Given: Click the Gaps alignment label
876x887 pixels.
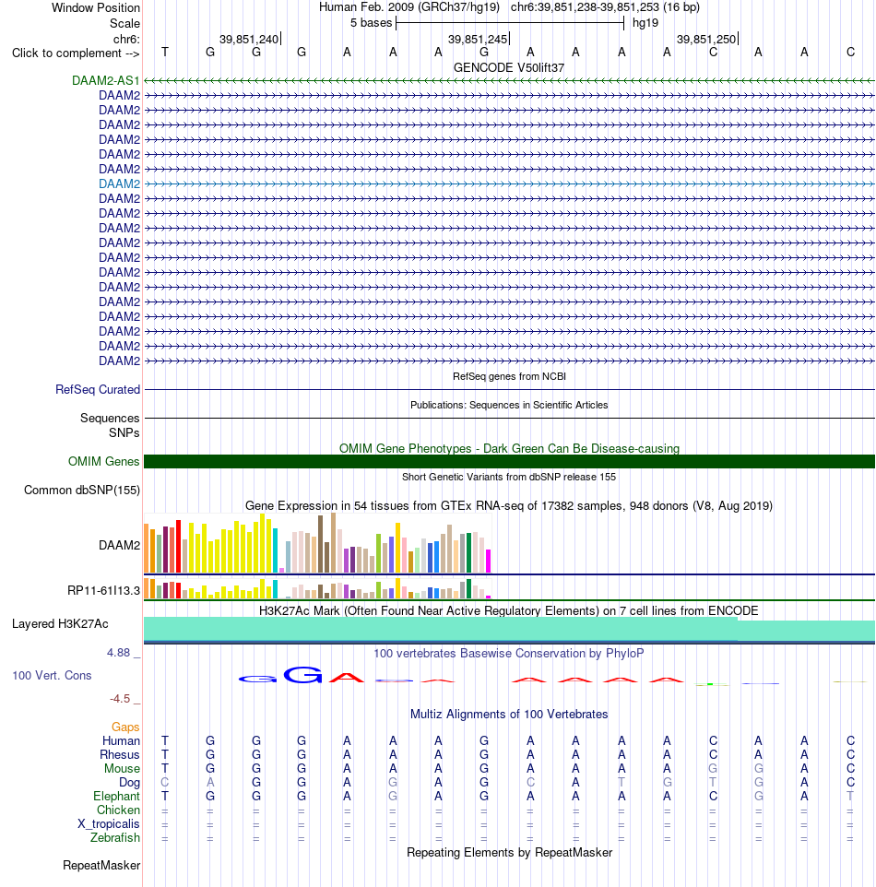Looking at the screenshot, I should (x=125, y=727).
